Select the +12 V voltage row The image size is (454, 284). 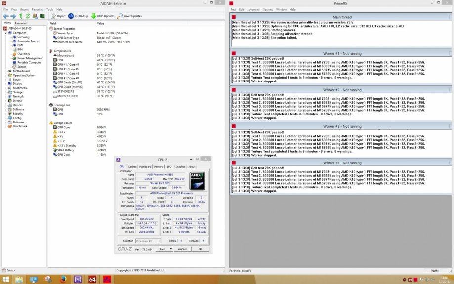[x=80, y=141]
